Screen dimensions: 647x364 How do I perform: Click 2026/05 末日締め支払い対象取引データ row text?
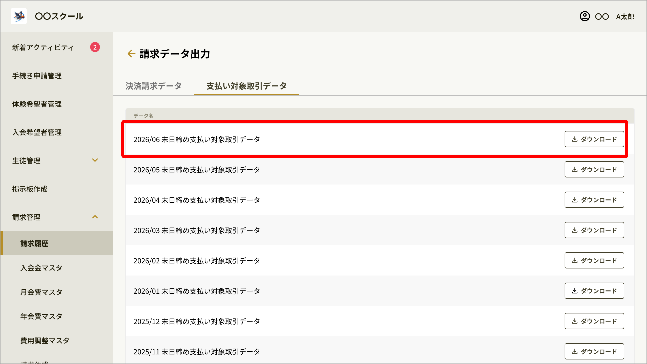tap(197, 170)
